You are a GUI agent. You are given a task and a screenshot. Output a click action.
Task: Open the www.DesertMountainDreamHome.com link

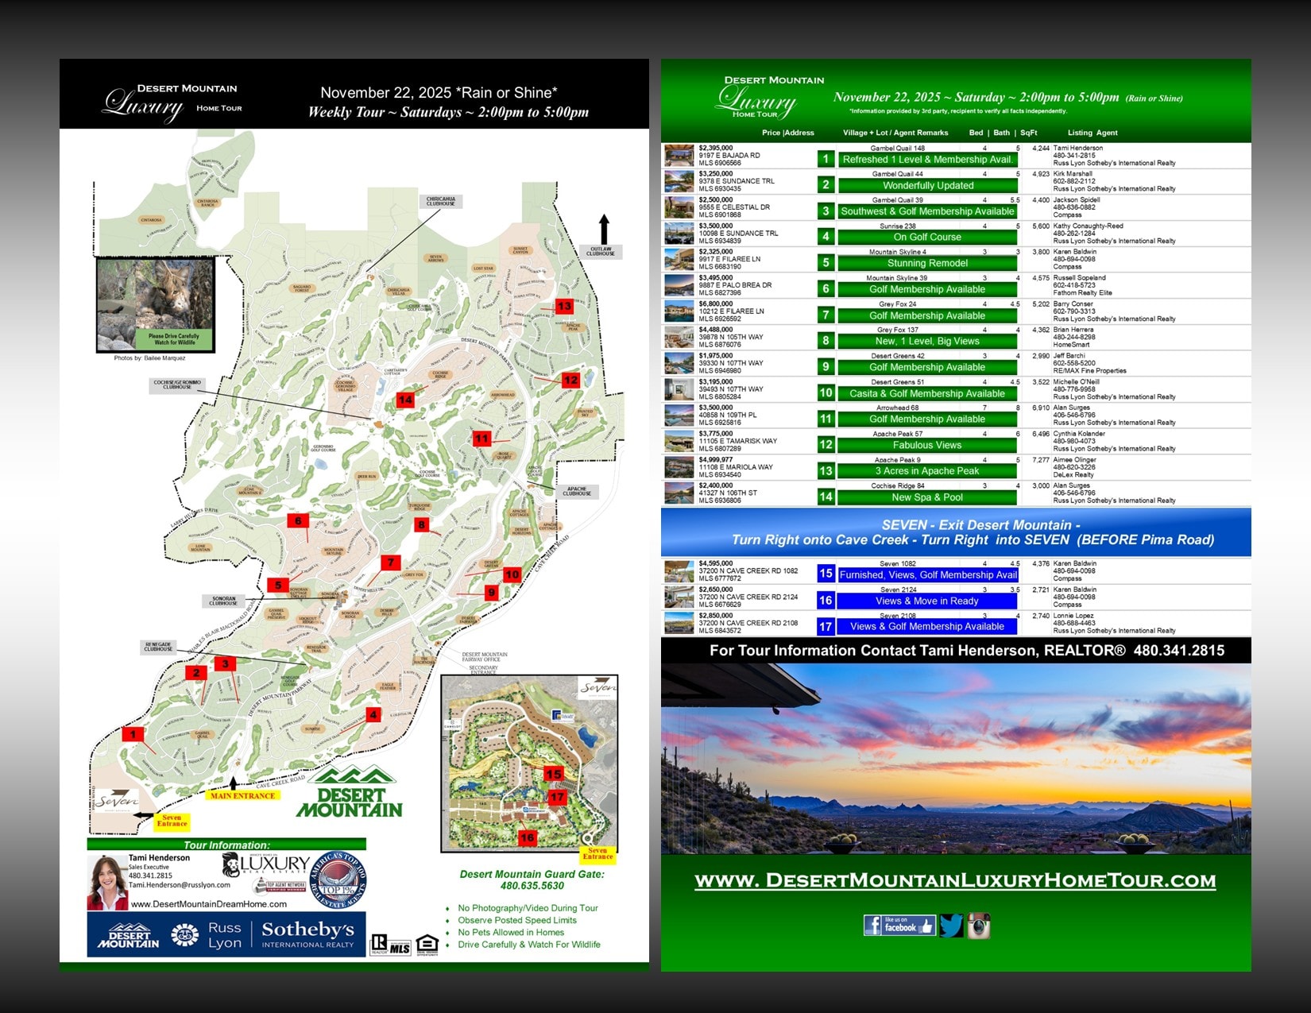(209, 904)
